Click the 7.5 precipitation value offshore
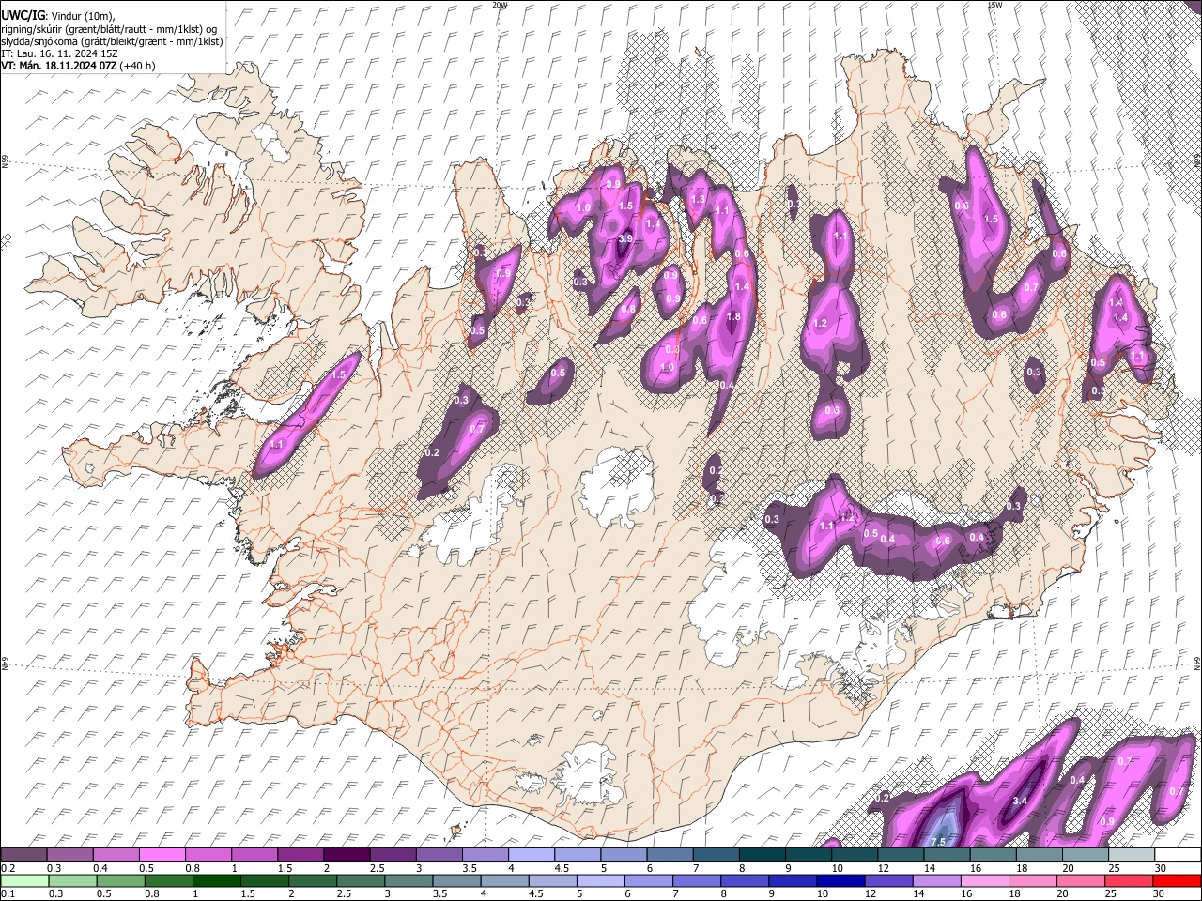Screen dimensions: 1202x901 click(x=937, y=841)
